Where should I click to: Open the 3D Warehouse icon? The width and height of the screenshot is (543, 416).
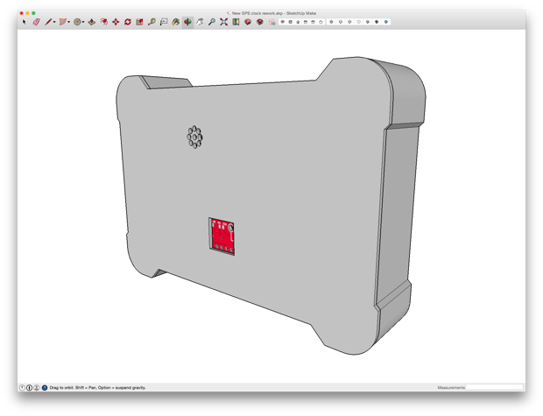(x=248, y=22)
